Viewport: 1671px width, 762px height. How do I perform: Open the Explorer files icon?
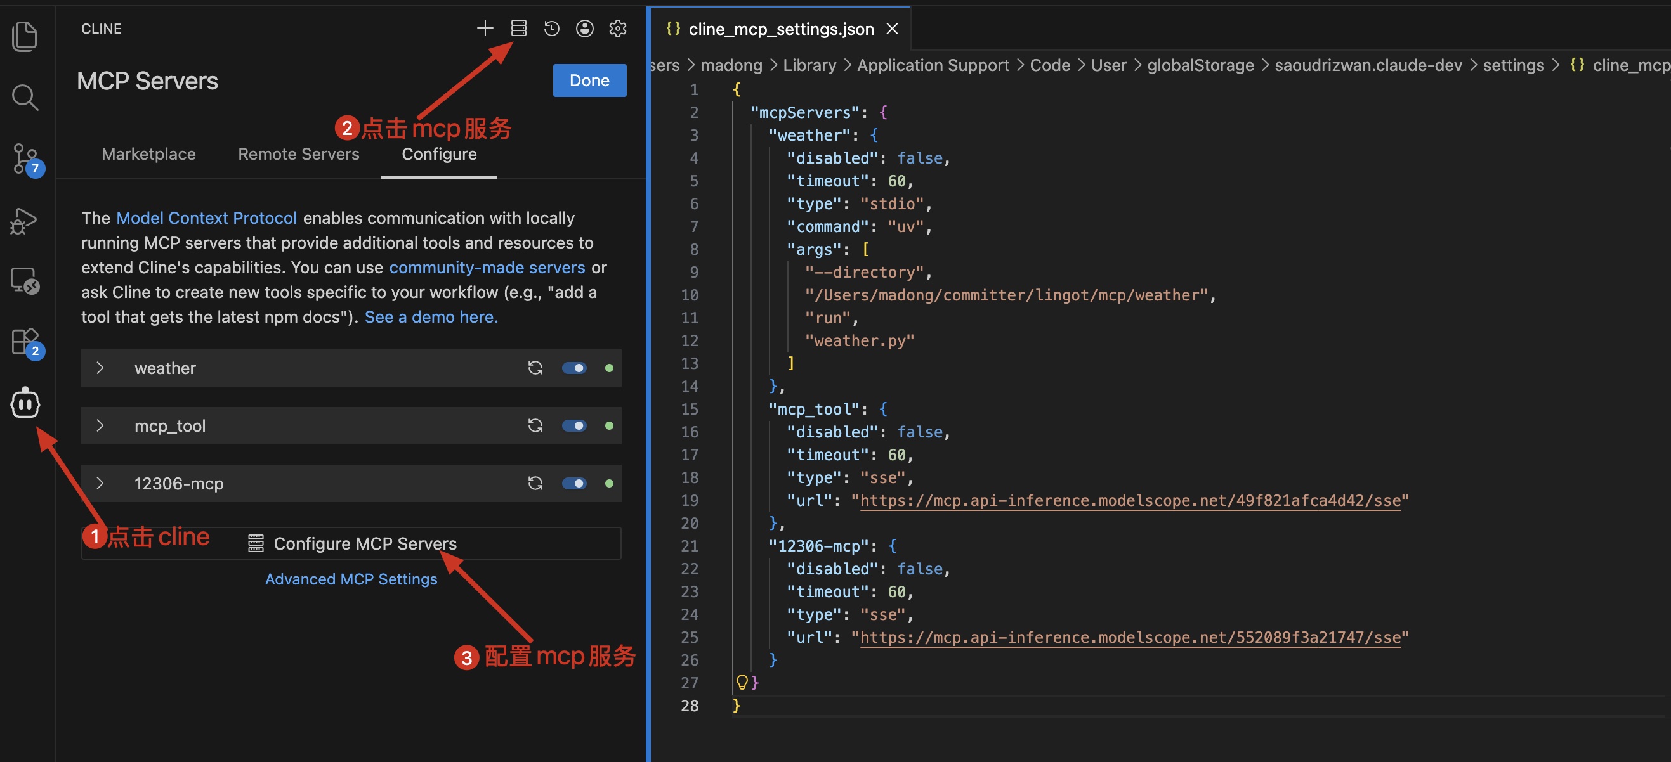[x=25, y=36]
